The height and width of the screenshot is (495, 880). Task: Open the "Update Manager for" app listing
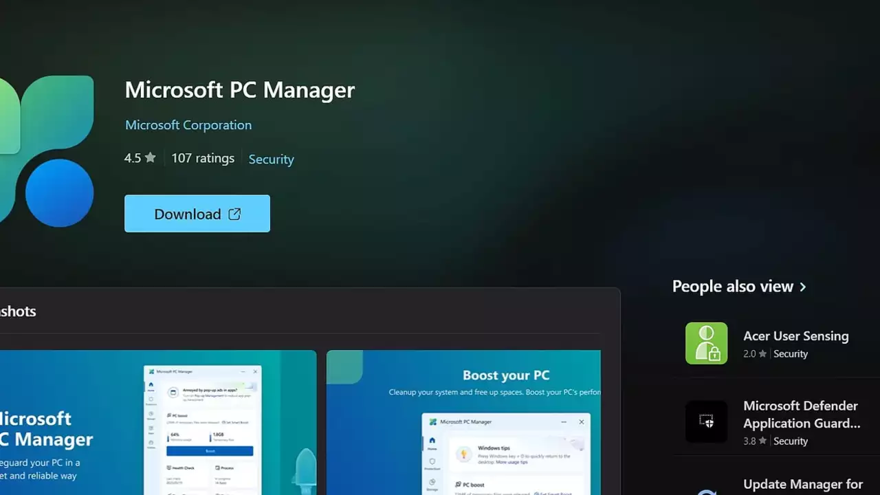point(803,485)
